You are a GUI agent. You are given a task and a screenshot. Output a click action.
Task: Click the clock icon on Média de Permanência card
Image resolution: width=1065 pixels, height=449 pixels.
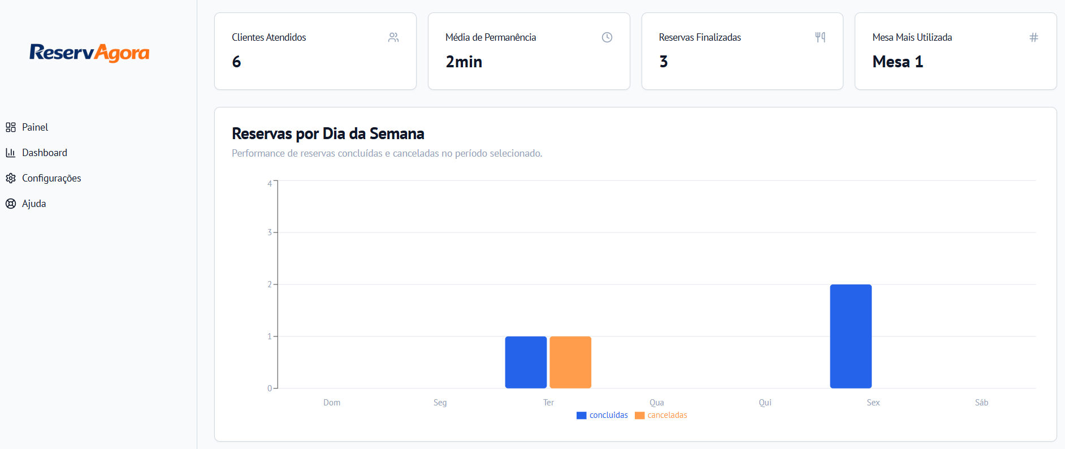coord(607,37)
